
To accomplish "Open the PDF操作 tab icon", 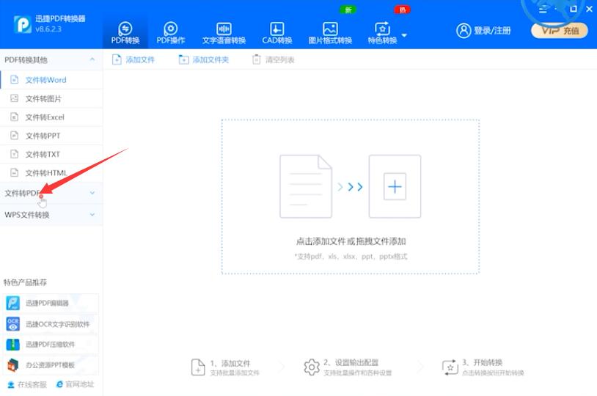I will [171, 29].
